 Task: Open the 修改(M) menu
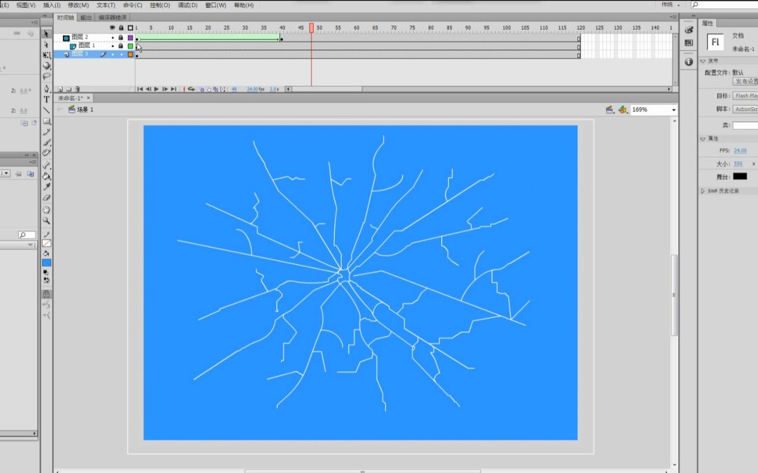point(78,5)
